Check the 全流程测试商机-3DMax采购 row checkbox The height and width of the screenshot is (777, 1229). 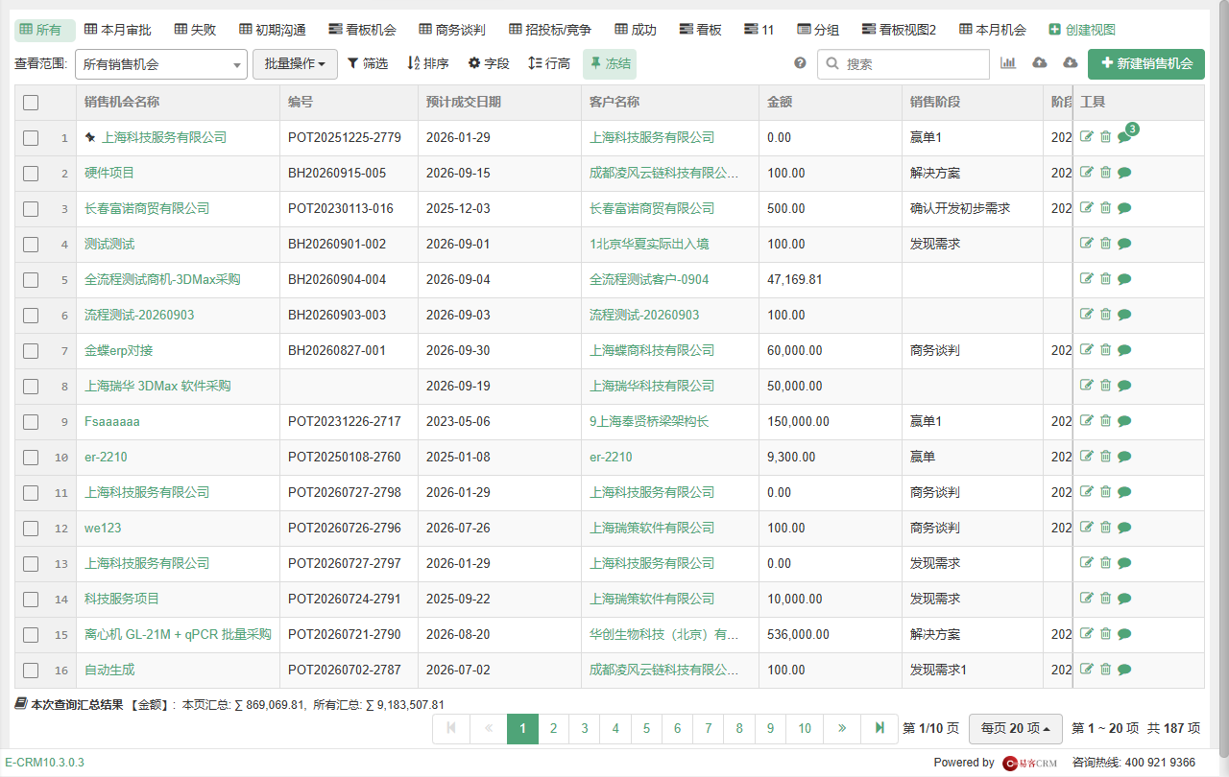[x=31, y=280]
